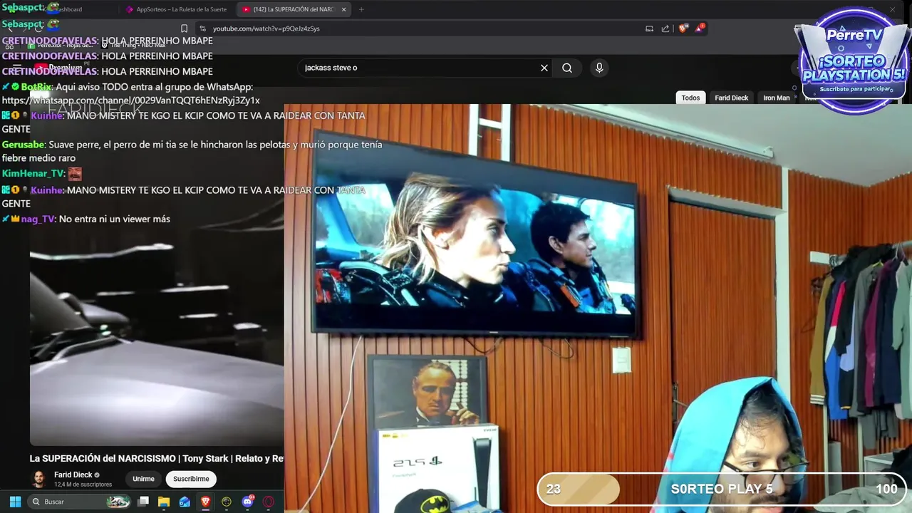Click the 12,4 M de suscriptores text

[x=83, y=484]
